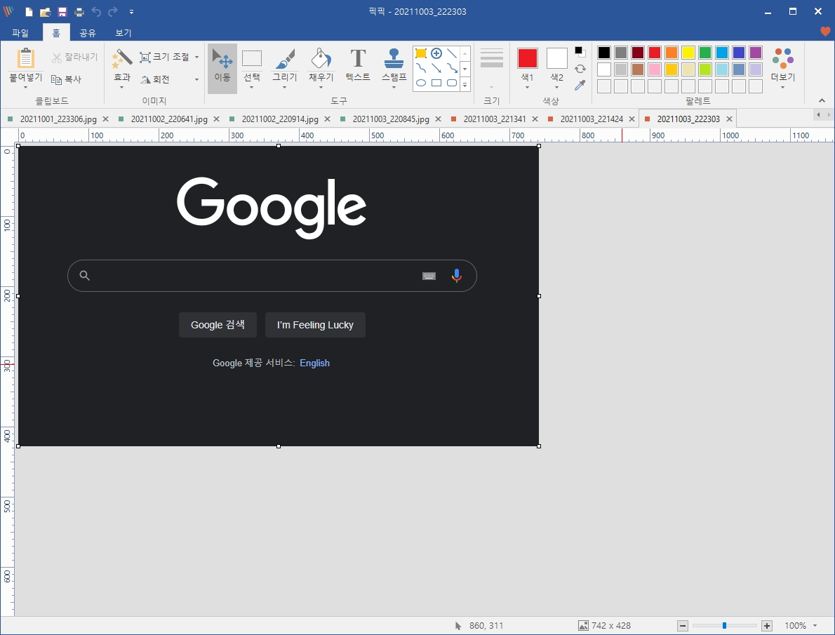835x635 pixels.
Task: Pick the circled plus magnifier shape
Action: (x=436, y=53)
